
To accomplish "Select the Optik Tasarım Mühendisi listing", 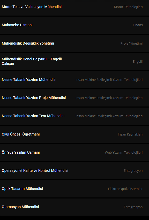I will [x=74, y=189].
